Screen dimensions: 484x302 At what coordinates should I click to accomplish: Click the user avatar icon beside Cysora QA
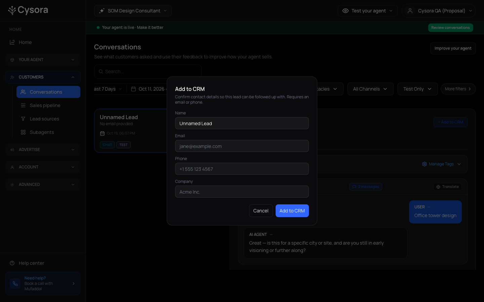click(410, 11)
